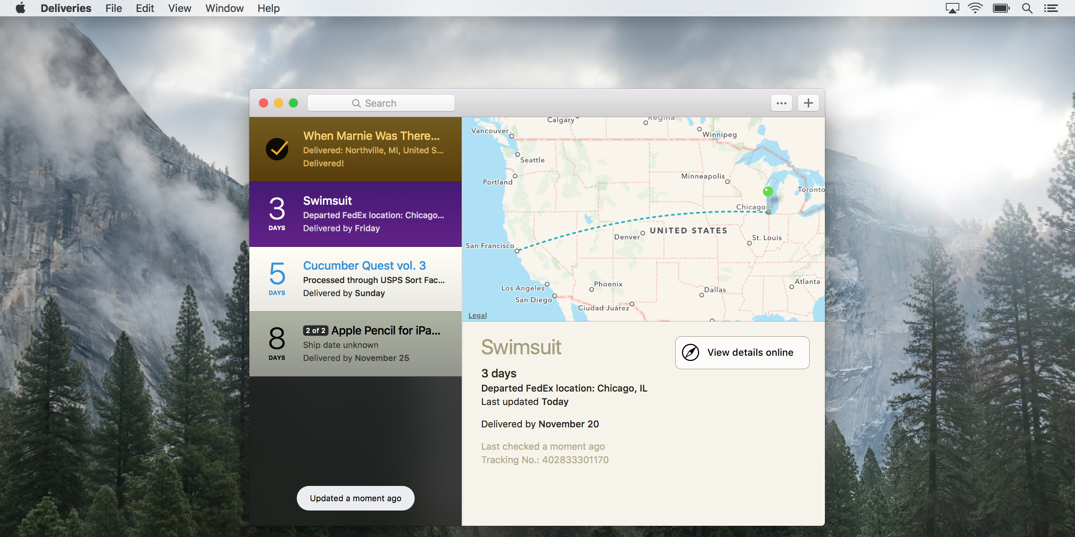Viewport: 1075px width, 537px height.
Task: Click UNITED STATES label on map
Action: tap(688, 230)
